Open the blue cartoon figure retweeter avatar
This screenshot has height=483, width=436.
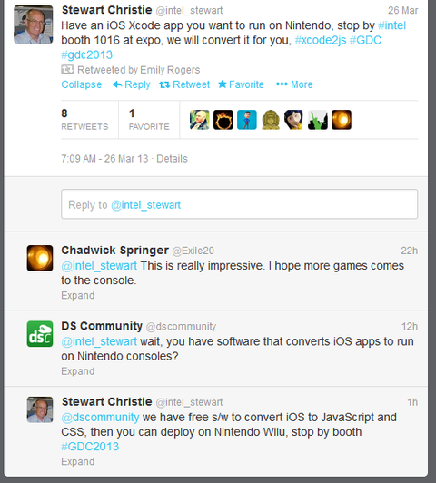click(247, 120)
